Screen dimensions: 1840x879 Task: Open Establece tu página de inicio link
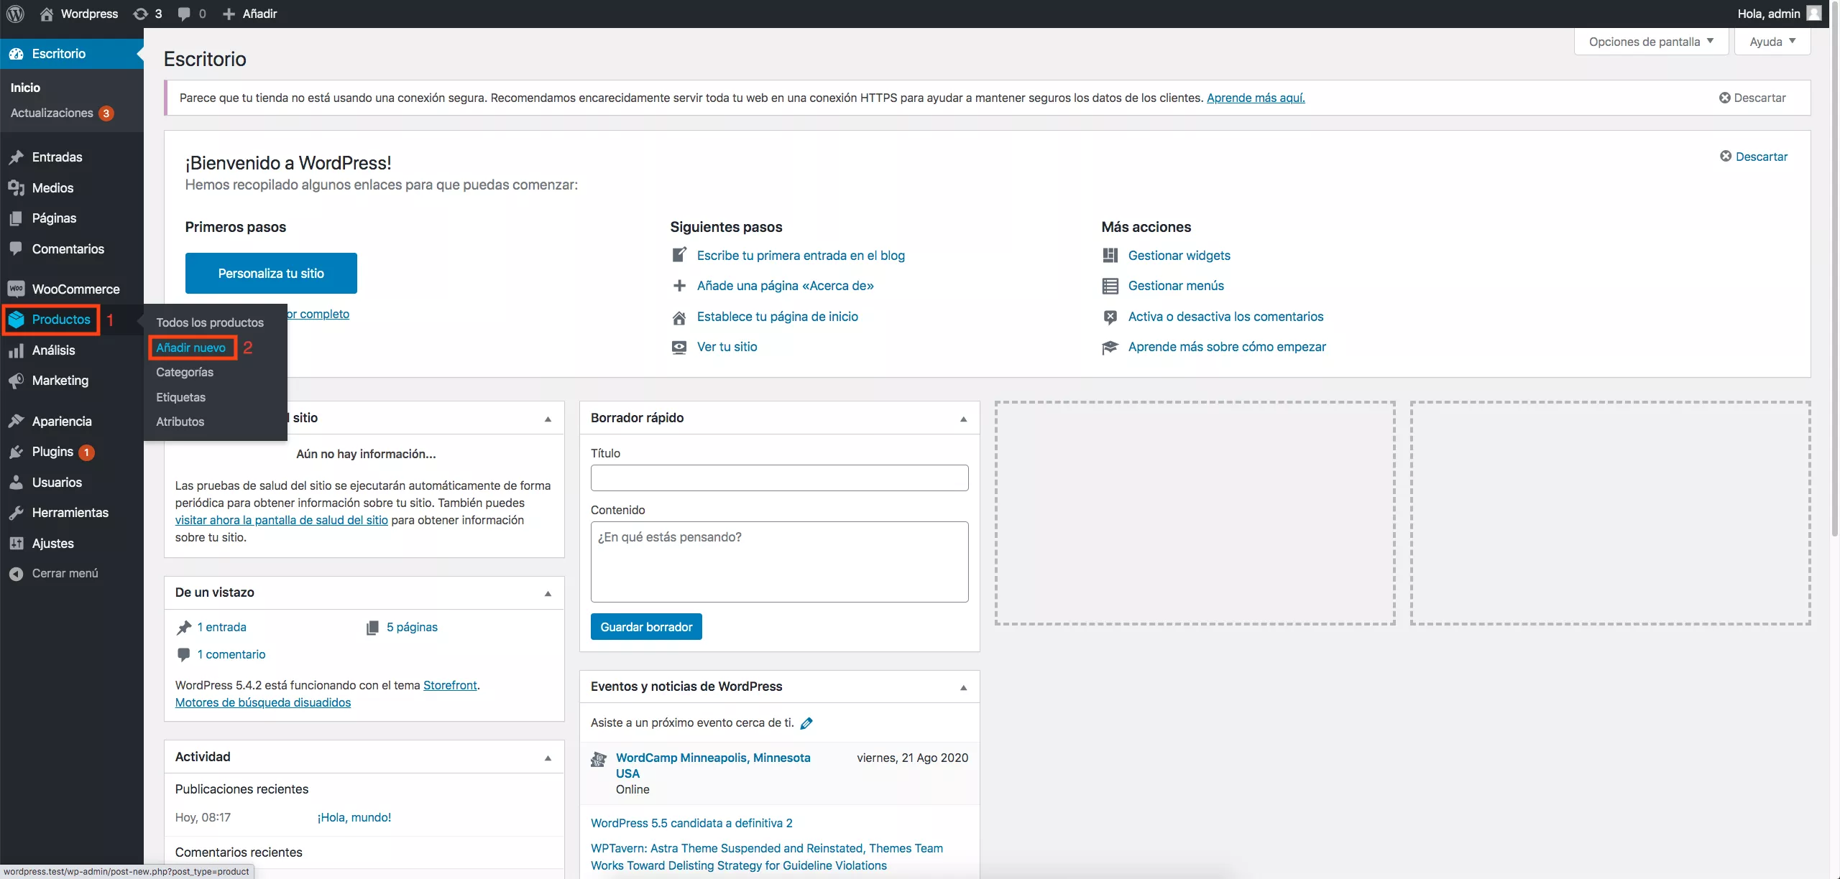(778, 317)
